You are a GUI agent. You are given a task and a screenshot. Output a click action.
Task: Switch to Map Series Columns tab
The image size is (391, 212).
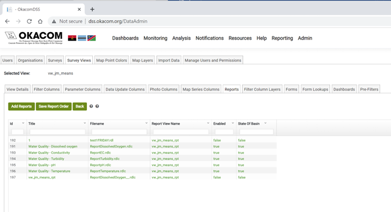coord(201,89)
